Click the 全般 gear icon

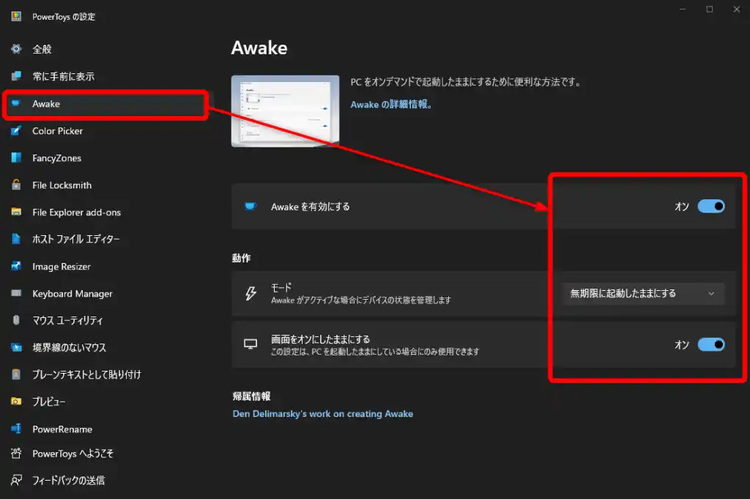(16, 49)
